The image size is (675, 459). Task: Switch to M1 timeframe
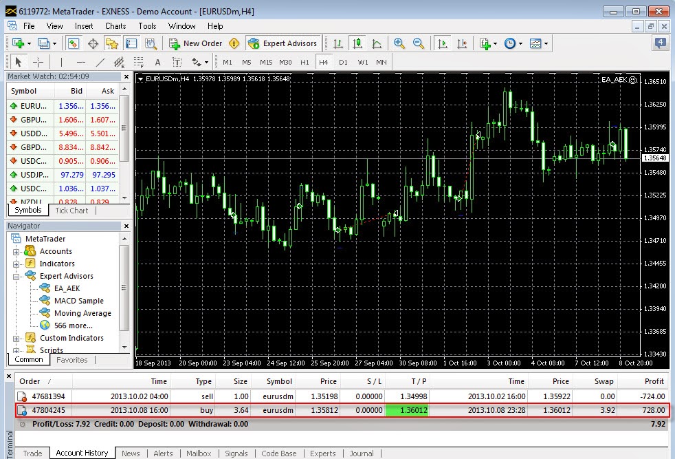click(x=228, y=63)
